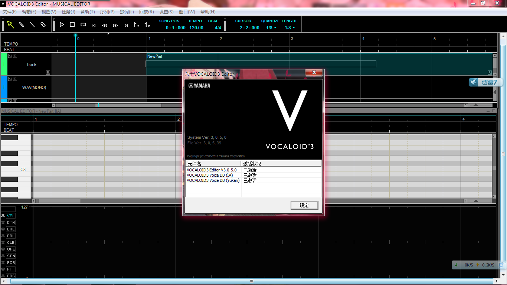The image size is (507, 285).
Task: Mute Track 1 with the M button
Action: coord(10,56)
